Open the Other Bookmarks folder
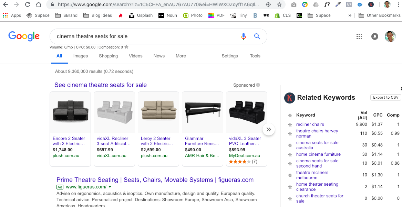402x207 pixels. (379, 15)
